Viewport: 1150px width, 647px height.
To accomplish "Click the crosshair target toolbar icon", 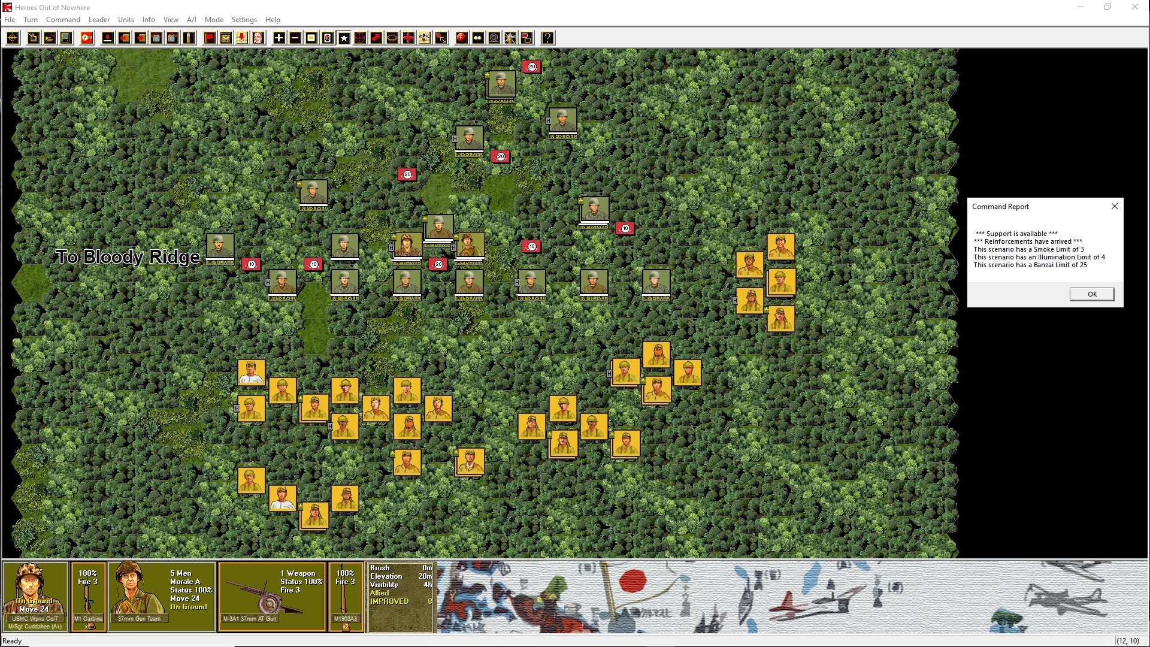I will click(x=13, y=38).
